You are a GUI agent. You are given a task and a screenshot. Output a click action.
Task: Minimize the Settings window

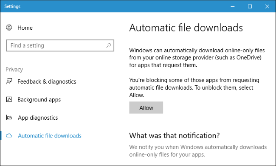[233, 6]
